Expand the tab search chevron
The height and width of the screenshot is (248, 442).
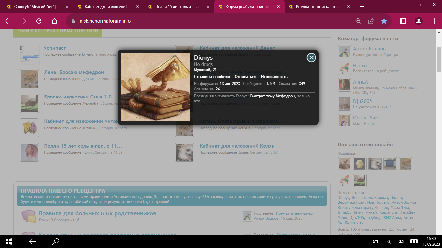coord(390,5)
